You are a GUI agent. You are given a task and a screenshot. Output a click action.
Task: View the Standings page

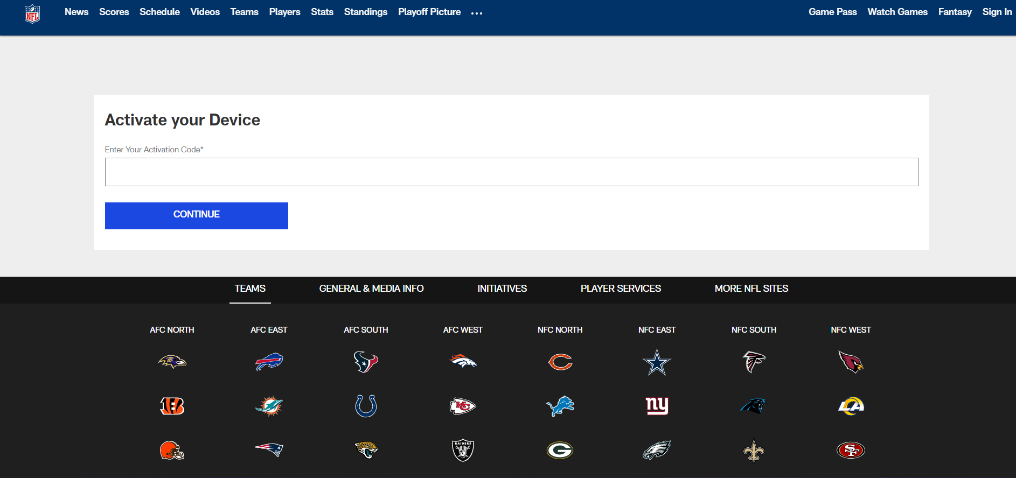pyautogui.click(x=366, y=12)
